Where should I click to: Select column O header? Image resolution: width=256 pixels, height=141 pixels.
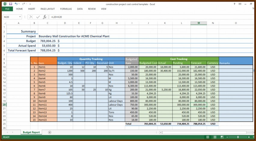pos(236,23)
